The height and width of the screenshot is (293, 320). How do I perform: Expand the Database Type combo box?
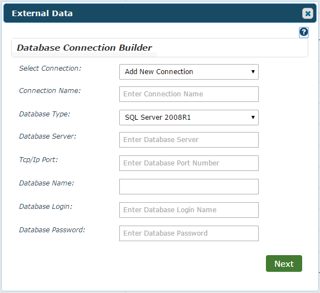point(189,118)
